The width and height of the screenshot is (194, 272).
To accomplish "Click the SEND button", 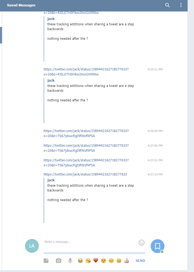I will point(140,261).
